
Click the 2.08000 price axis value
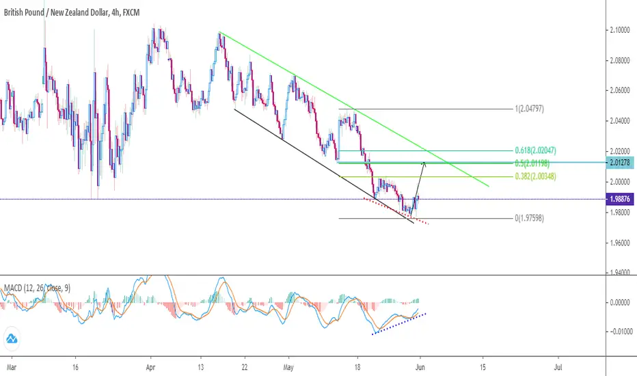click(620, 61)
